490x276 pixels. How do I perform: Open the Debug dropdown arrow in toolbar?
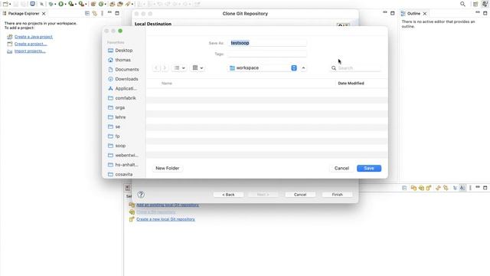click(55, 5)
